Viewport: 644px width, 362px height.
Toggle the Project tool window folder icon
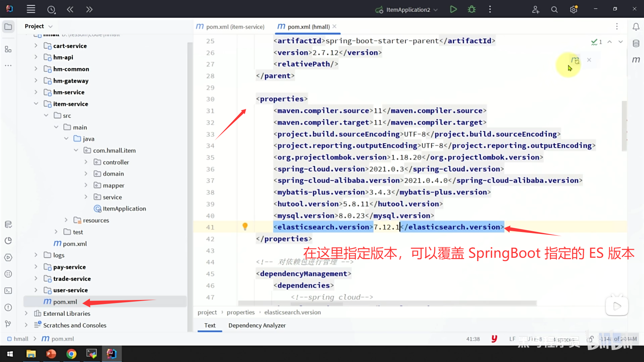[x=8, y=26]
